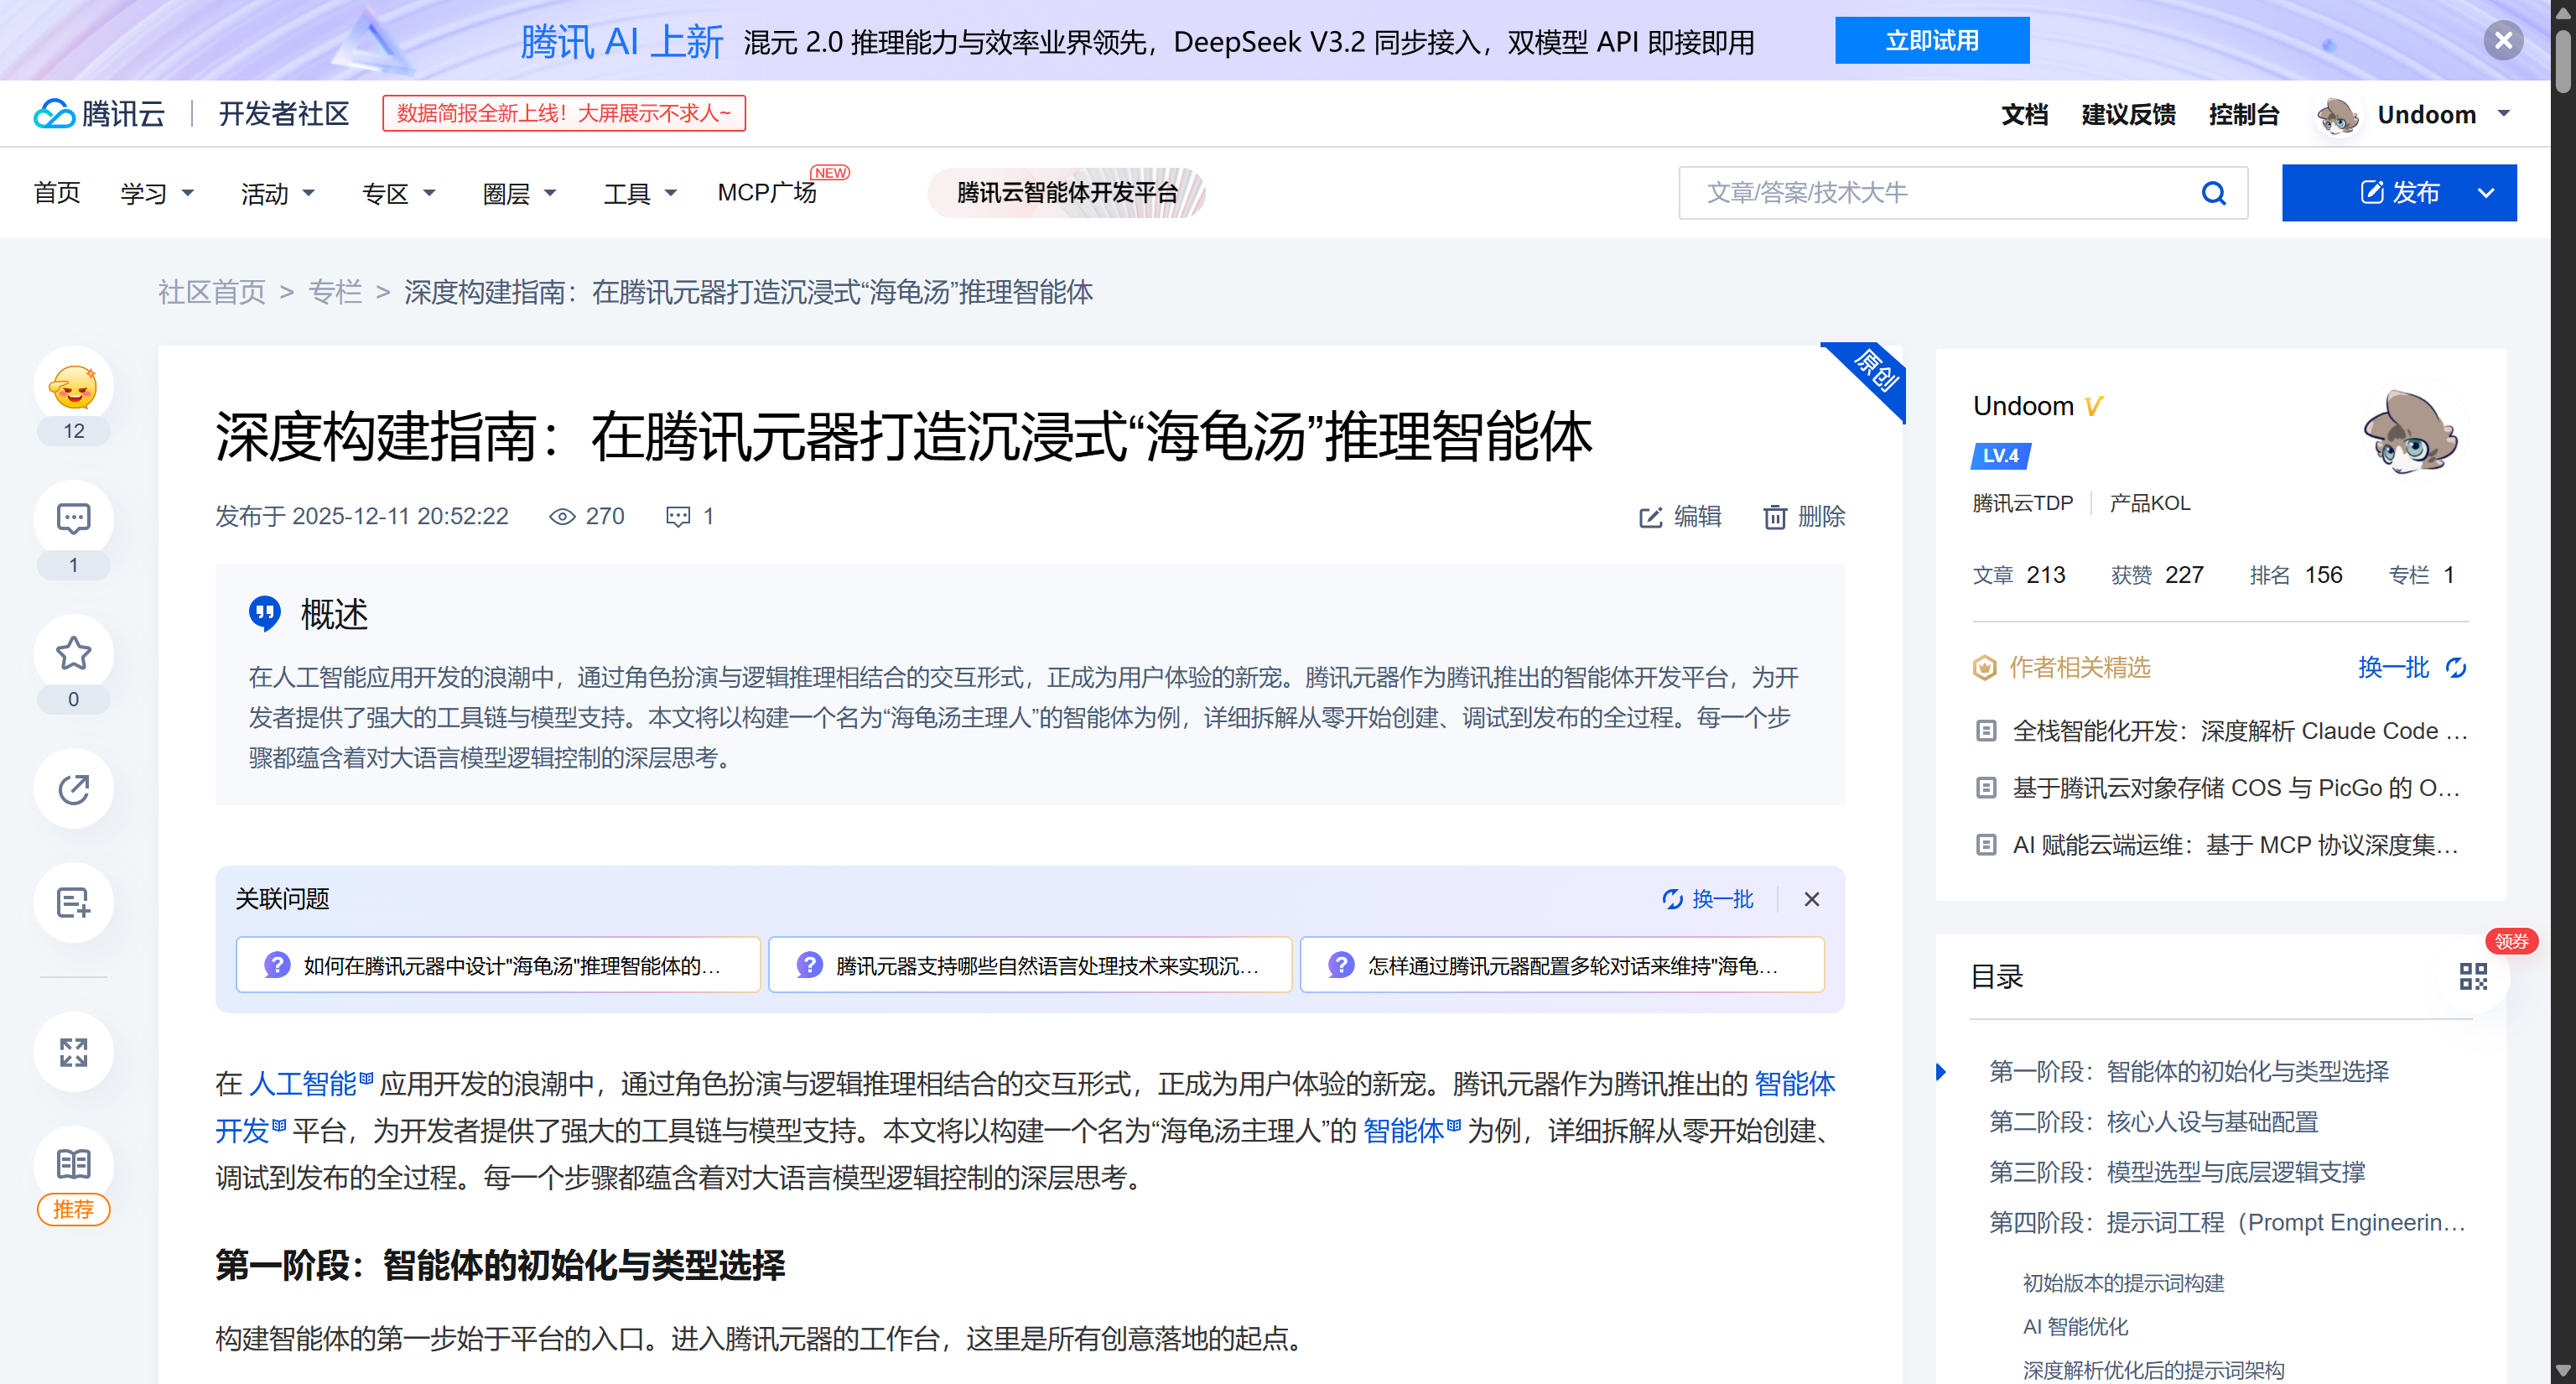Viewport: 2576px width, 1384px height.
Task: Open comments via sidebar comment icon
Action: point(73,519)
